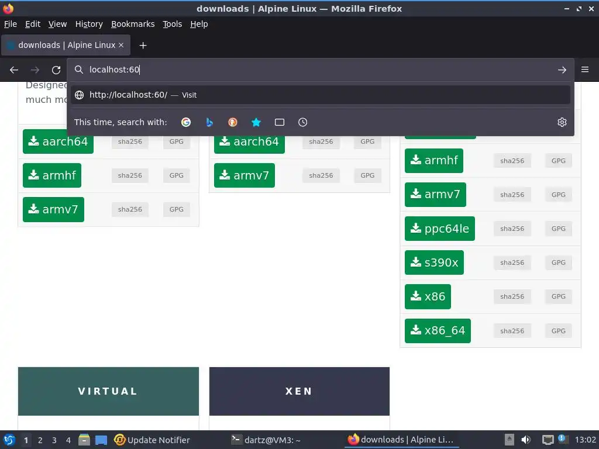Open the Help menu
This screenshot has height=449, width=599.
pos(199,24)
